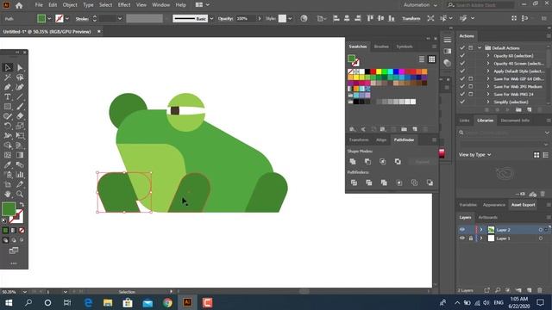Viewport: 552px width, 310px height.
Task: Go to the Home screen icon
Action: coord(19,5)
